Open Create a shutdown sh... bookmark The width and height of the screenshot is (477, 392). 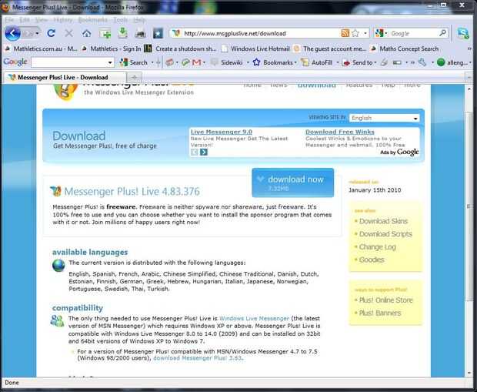(x=180, y=49)
